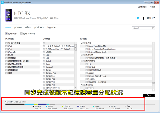Click the green photos legend square
Screen dimensions: 160x113
(62, 106)
